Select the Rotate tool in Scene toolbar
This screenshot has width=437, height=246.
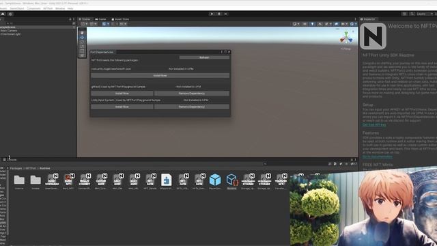(82, 42)
